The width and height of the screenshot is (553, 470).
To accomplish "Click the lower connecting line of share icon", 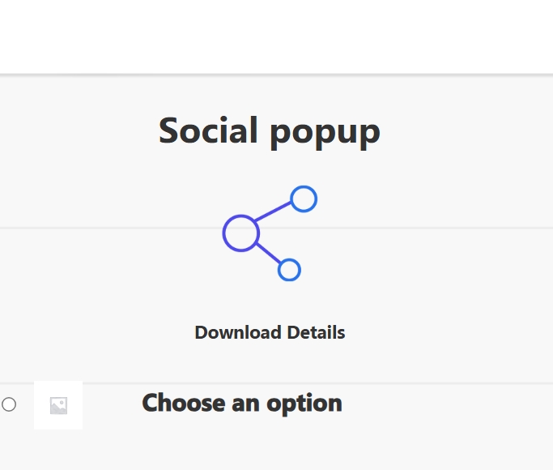I will click(269, 253).
